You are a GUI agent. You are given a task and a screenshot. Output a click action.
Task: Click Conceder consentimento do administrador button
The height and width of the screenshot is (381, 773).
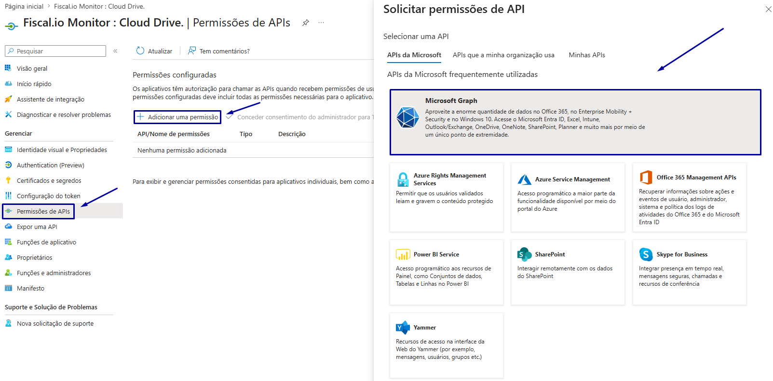pyautogui.click(x=299, y=117)
